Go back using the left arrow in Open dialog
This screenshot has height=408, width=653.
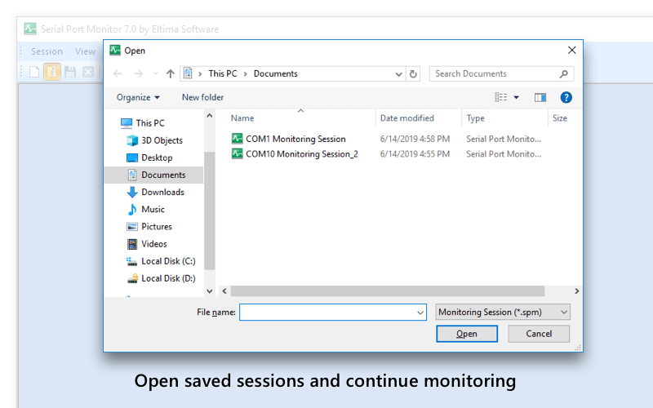click(x=118, y=73)
